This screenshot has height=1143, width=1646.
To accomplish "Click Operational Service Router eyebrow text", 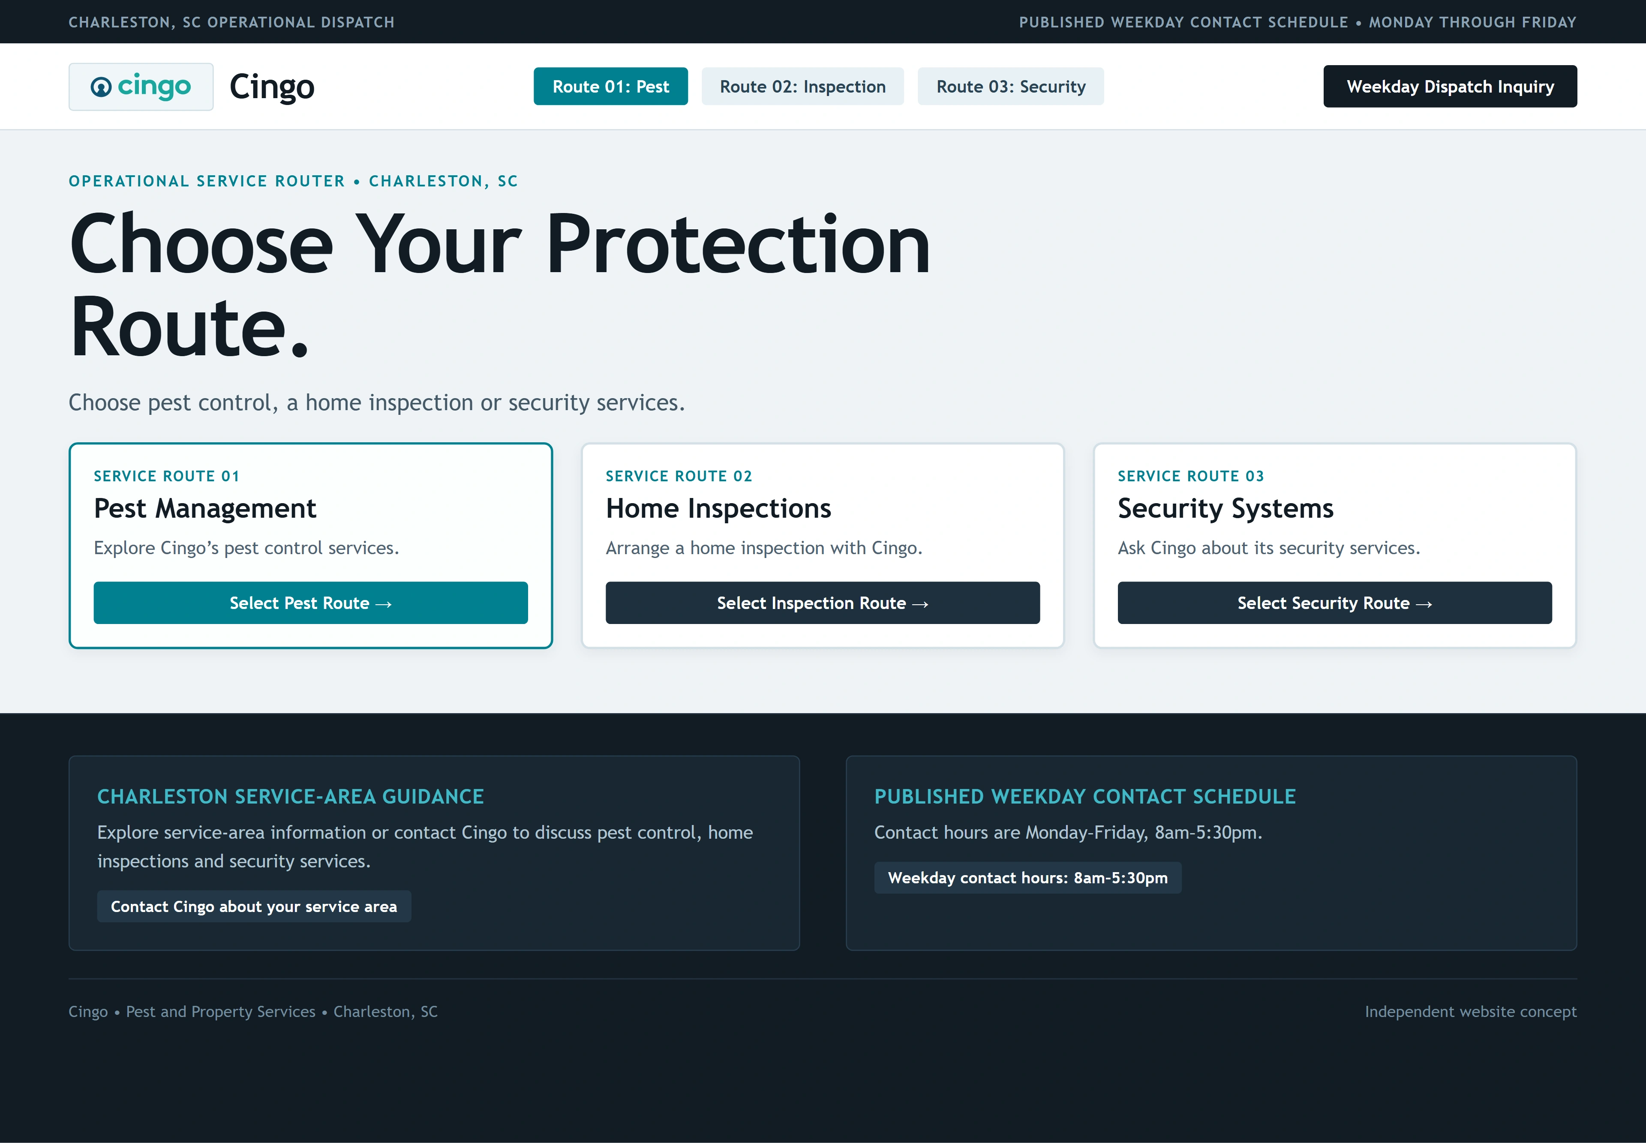I will click(x=293, y=181).
